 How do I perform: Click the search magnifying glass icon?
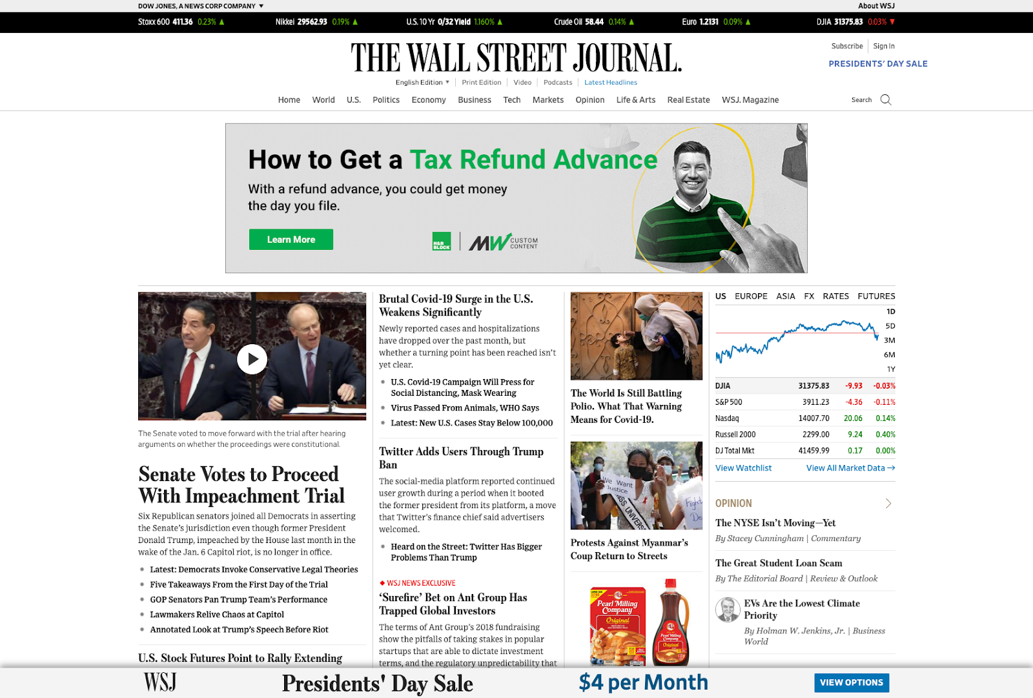(886, 99)
